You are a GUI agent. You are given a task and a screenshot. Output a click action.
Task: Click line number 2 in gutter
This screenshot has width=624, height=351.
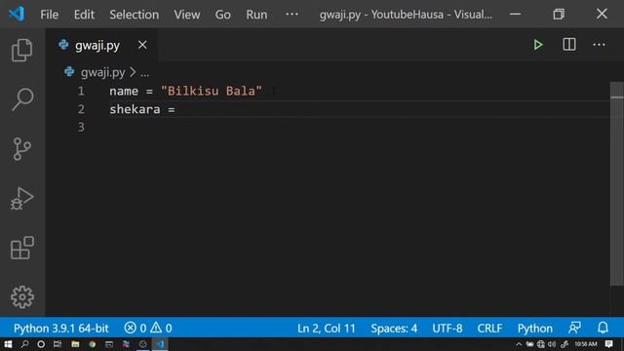pyautogui.click(x=81, y=109)
